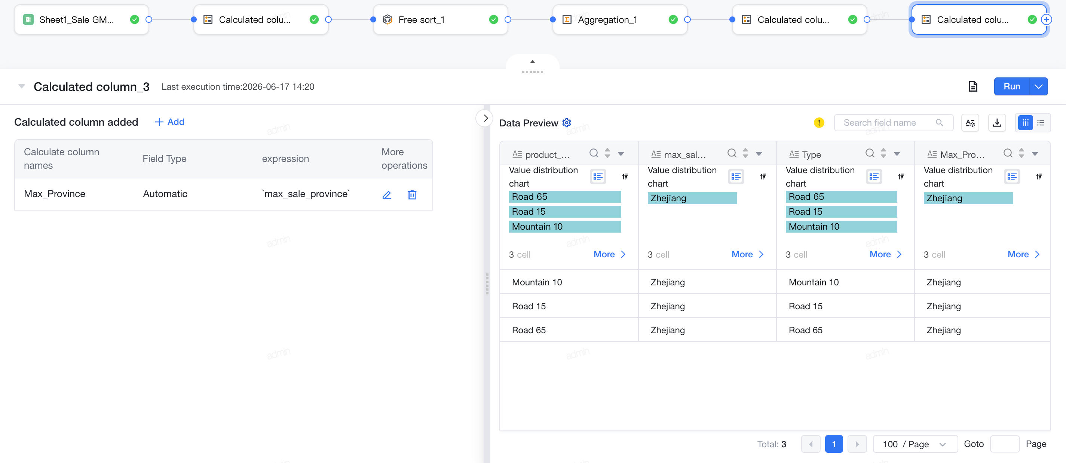
Task: Edit the Max_Province calculated column
Action: click(x=386, y=194)
